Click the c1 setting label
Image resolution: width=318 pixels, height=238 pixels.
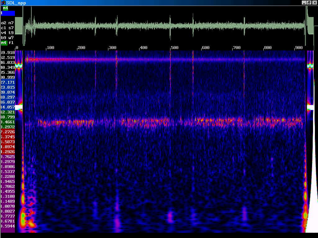[4, 28]
